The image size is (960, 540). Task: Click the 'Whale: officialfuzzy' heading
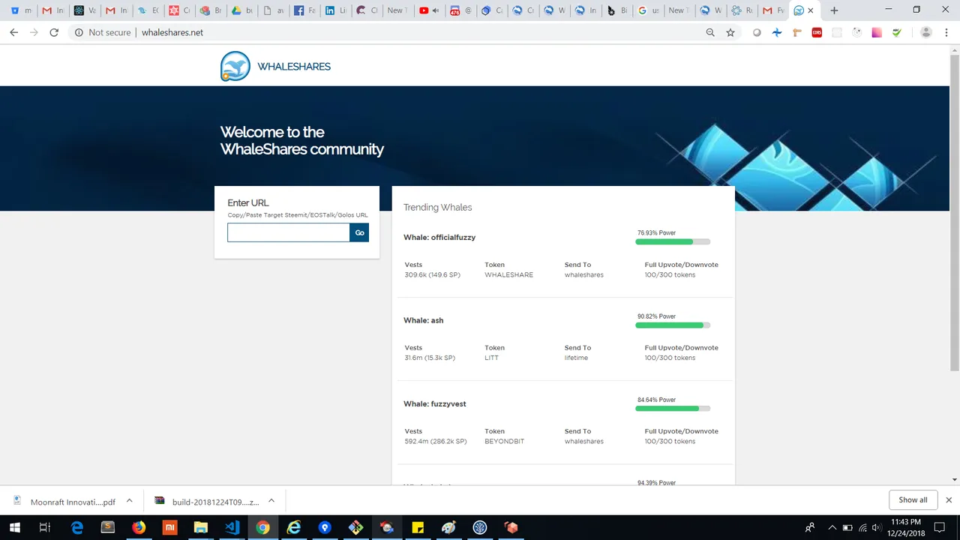pos(439,237)
